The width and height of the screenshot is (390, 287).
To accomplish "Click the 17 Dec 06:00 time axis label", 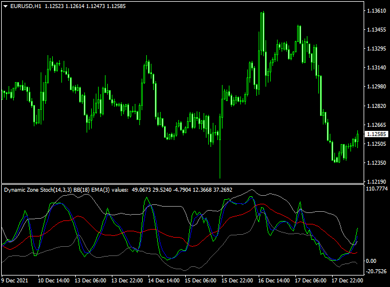I will pyautogui.click(x=311, y=281).
